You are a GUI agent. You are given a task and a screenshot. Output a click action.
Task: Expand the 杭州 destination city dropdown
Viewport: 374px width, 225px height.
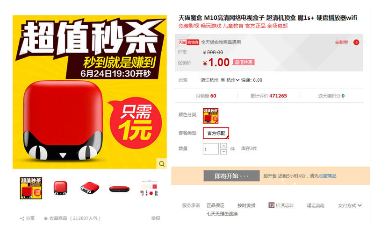pyautogui.click(x=232, y=80)
